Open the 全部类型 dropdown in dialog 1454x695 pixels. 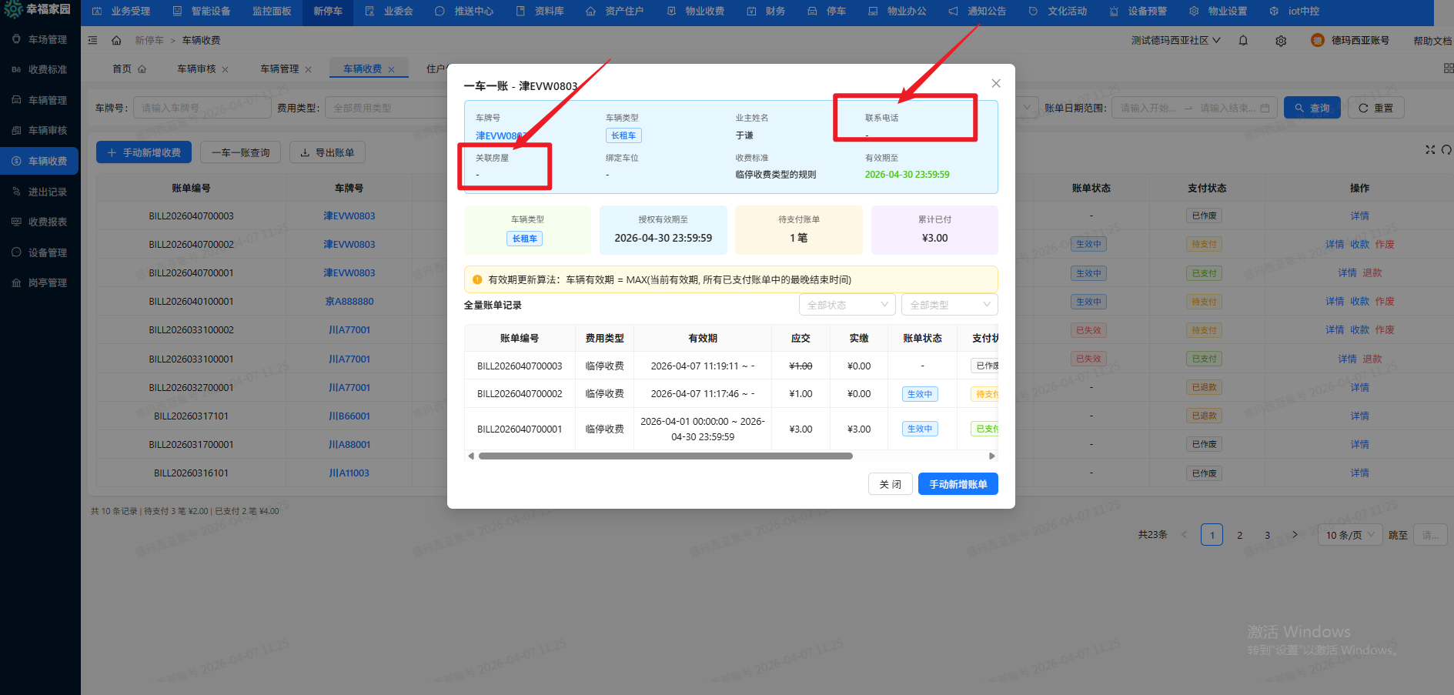949,305
